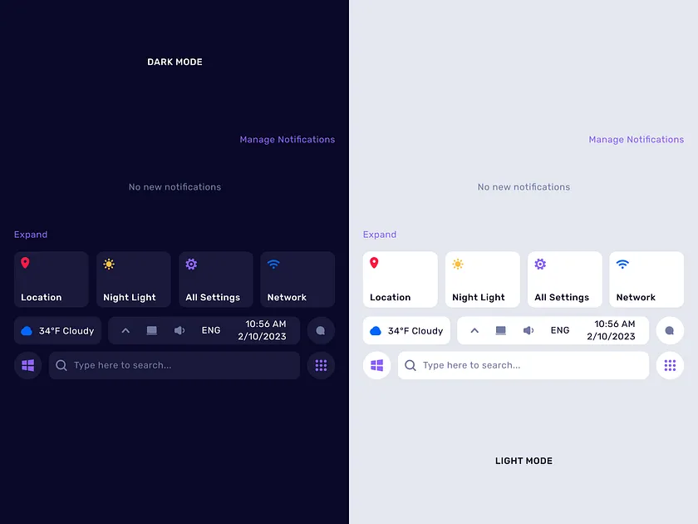Open All Settings via the gear icon
The height and width of the screenshot is (524, 698).
coord(191,264)
